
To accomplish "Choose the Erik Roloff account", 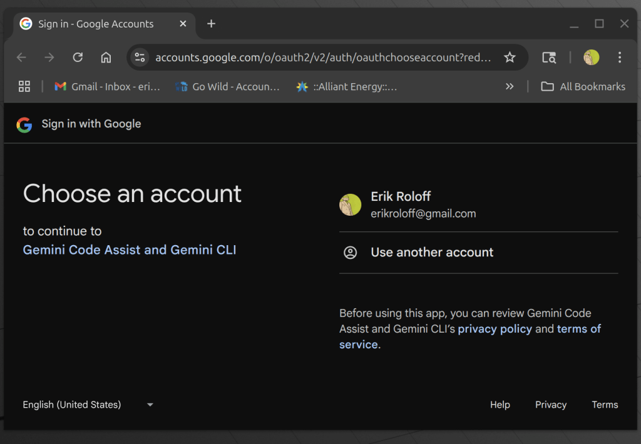I will tap(423, 204).
